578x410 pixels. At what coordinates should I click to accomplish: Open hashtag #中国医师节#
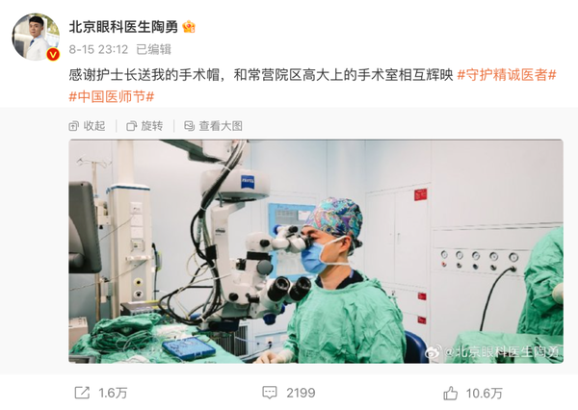click(112, 97)
